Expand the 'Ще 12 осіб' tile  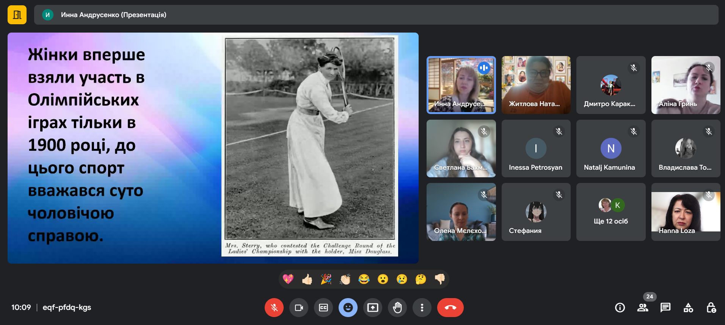coord(610,212)
